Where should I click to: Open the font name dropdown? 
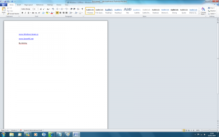click(x=32, y=9)
